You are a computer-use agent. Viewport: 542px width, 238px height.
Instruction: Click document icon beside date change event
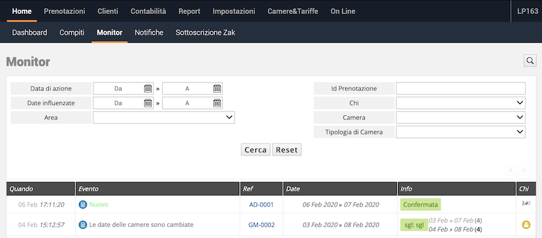tap(83, 225)
